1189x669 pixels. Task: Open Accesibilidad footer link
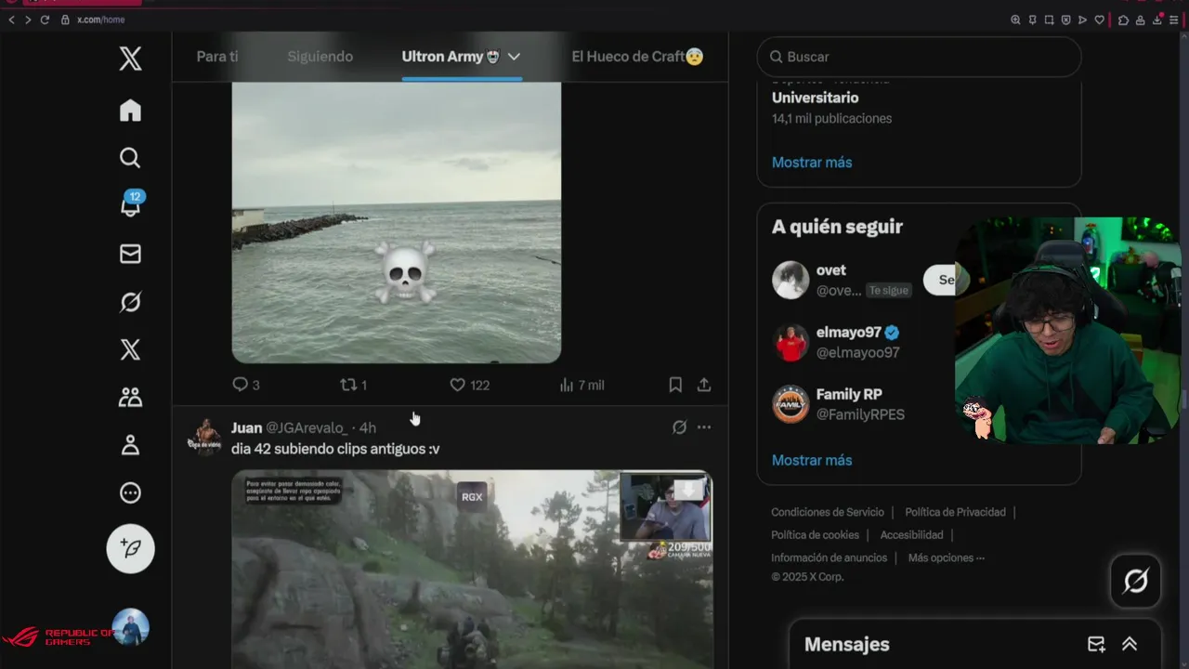coord(911,535)
